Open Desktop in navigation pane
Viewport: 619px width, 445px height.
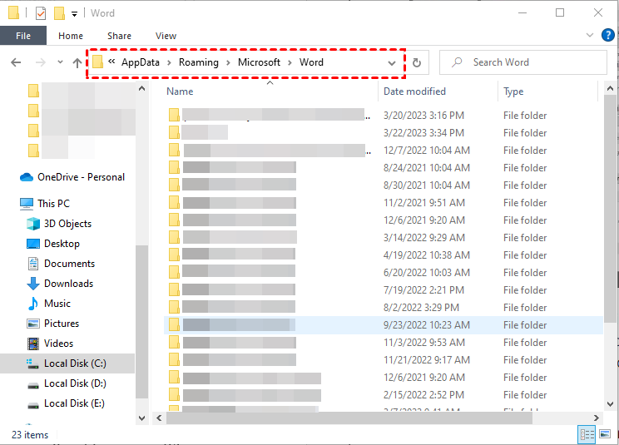[x=53, y=244]
